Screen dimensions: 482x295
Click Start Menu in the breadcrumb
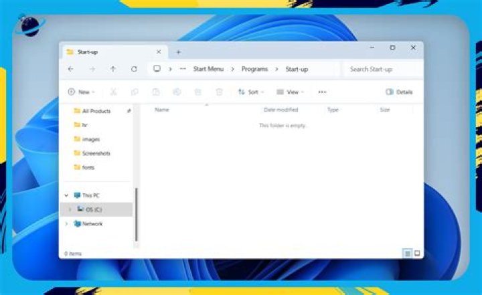[208, 69]
